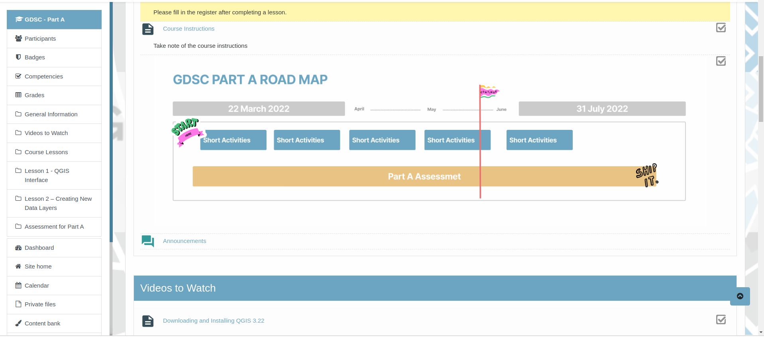764x337 pixels.
Task: Open the Course Instructions link
Action: (189, 29)
